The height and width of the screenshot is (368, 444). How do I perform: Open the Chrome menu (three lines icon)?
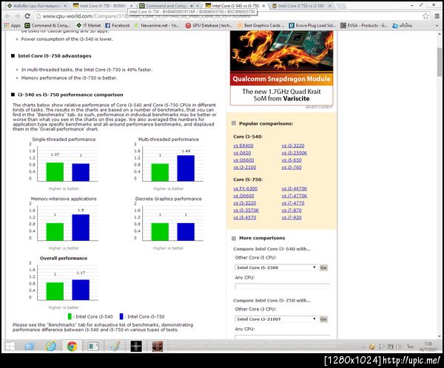click(437, 16)
